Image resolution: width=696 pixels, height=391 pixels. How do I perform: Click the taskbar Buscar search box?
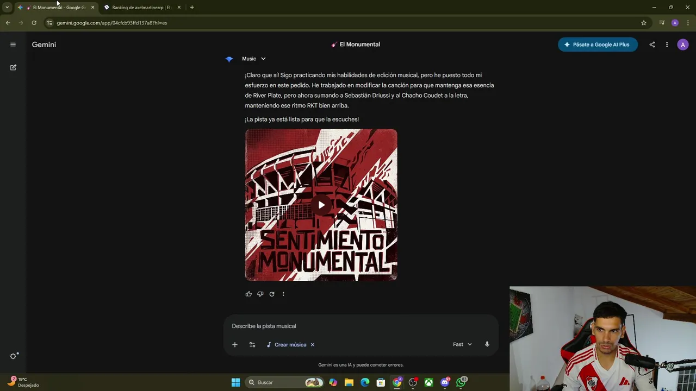(284, 382)
